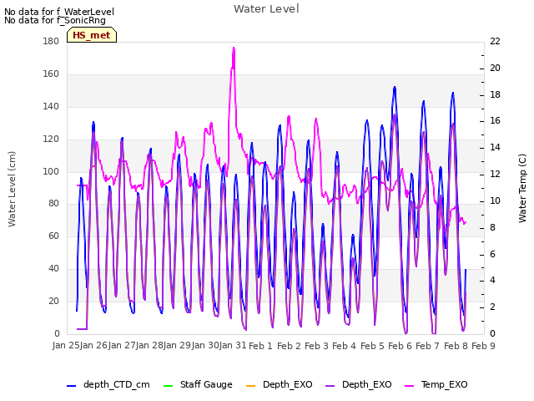Screen dimensions: 534x401
Task: Click the 14 water temp tick label
Action: click(x=495, y=147)
